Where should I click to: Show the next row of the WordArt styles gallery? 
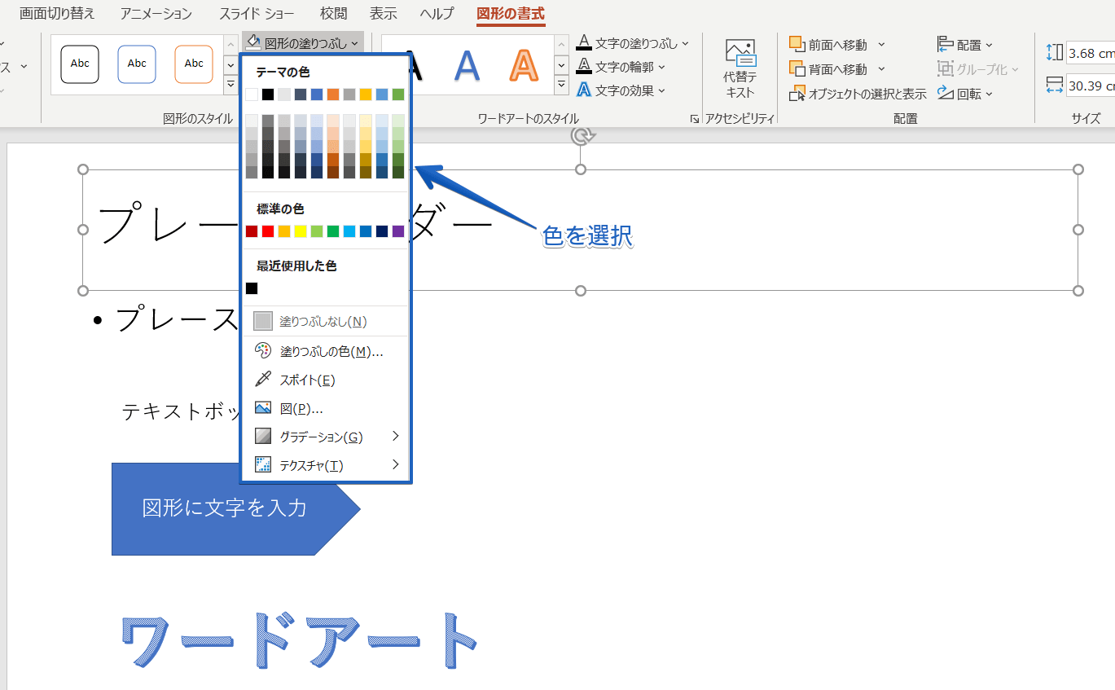point(561,65)
